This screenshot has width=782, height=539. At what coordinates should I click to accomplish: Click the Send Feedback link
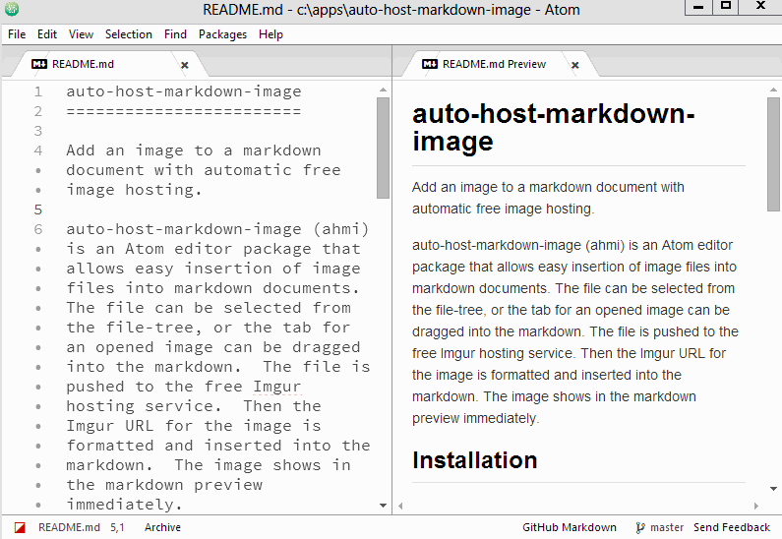[732, 527]
